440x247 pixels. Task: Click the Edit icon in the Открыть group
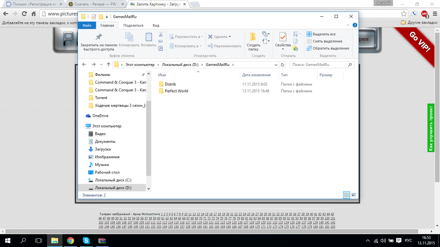296,41
